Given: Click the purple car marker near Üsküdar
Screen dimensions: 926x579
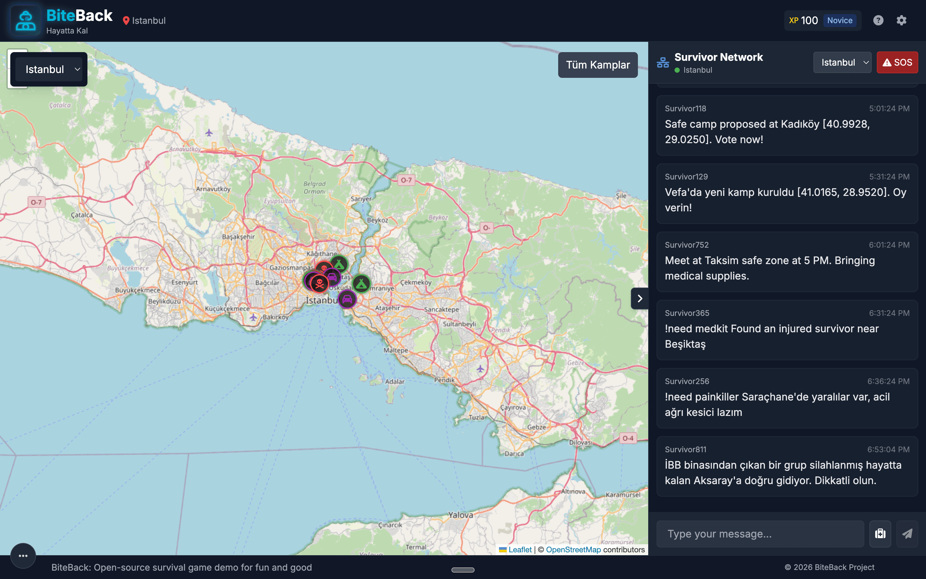Looking at the screenshot, I should (347, 299).
